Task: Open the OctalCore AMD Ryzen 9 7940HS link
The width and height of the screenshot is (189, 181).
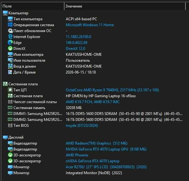Action: tap(112, 90)
